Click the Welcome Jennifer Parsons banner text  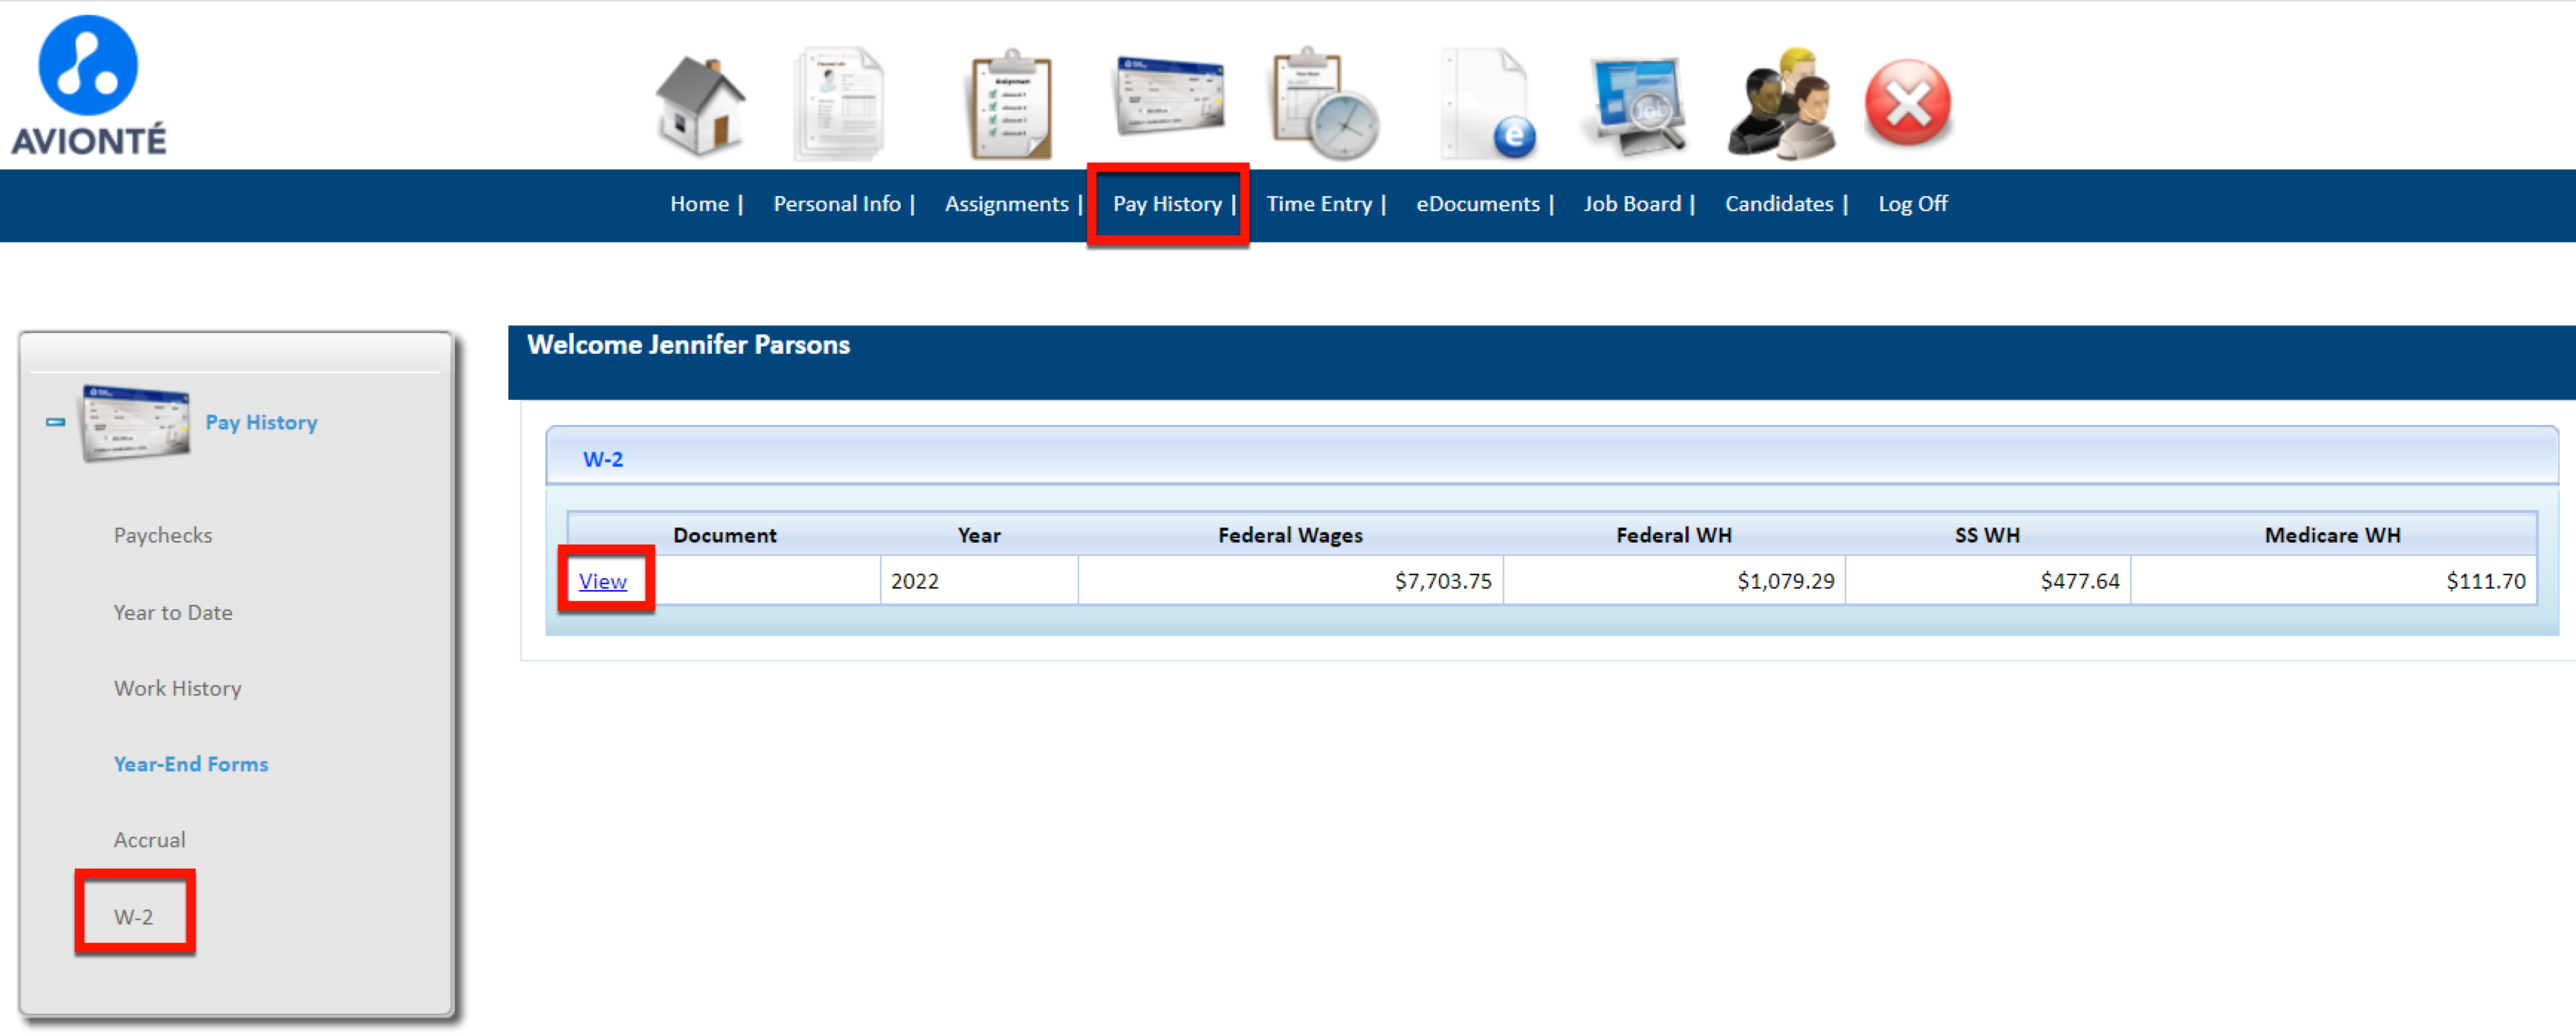[688, 346]
